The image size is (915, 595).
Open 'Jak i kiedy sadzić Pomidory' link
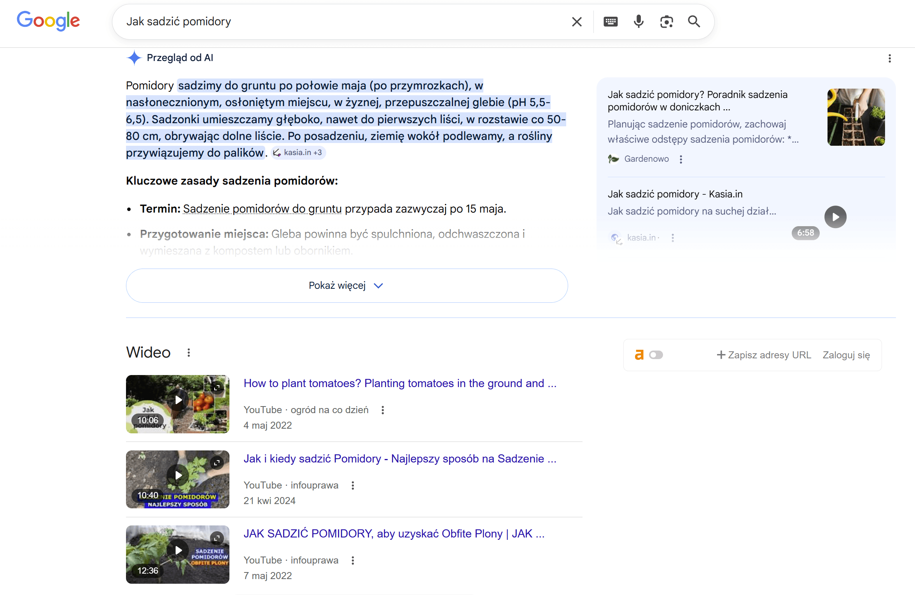point(400,459)
